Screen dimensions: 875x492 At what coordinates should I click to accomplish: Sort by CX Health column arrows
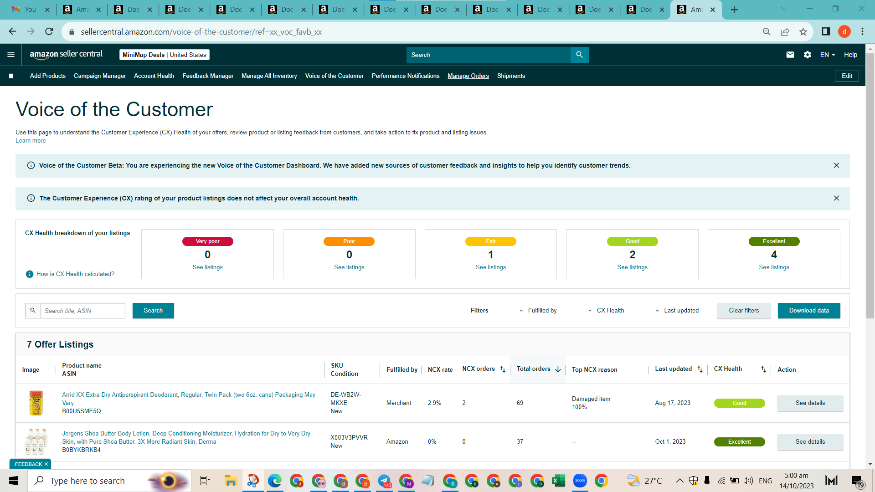763,369
